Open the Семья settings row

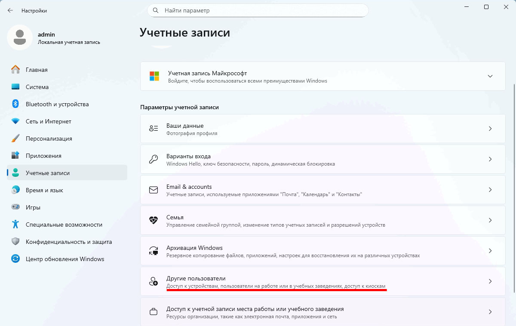tap(322, 220)
